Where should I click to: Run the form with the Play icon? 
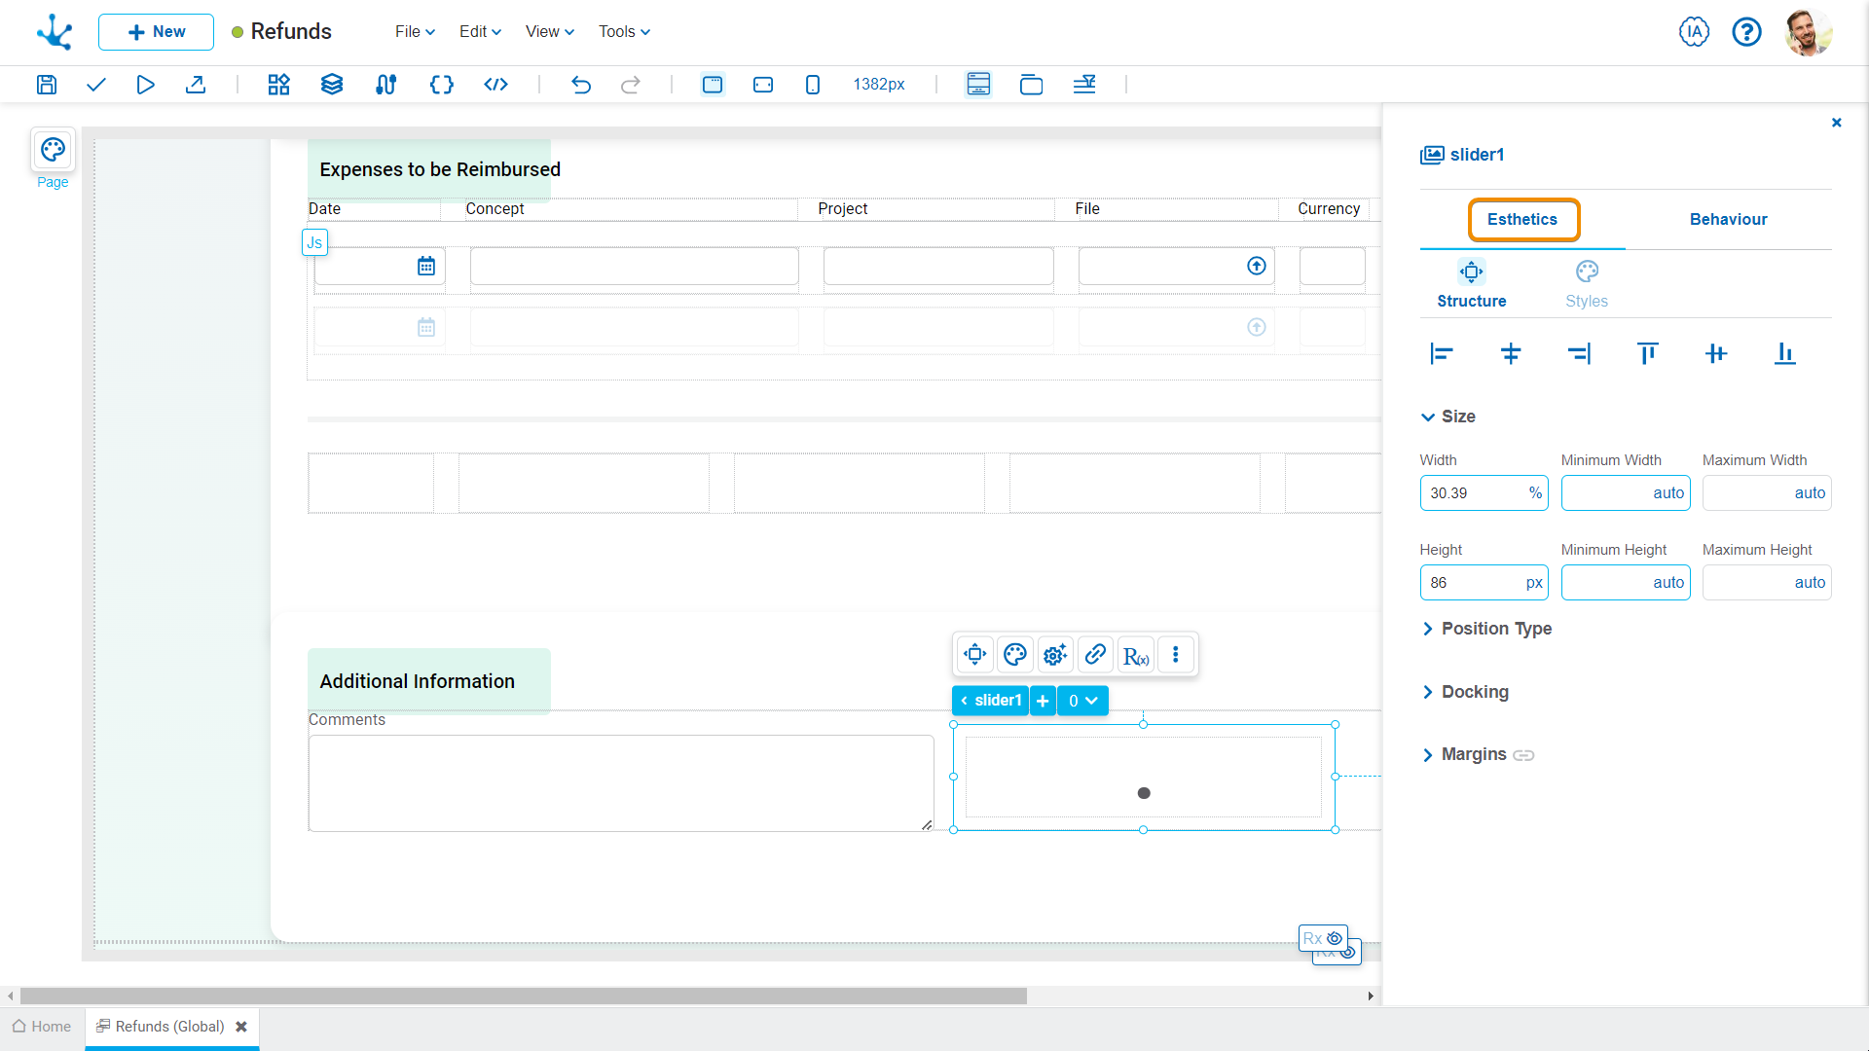coord(145,85)
